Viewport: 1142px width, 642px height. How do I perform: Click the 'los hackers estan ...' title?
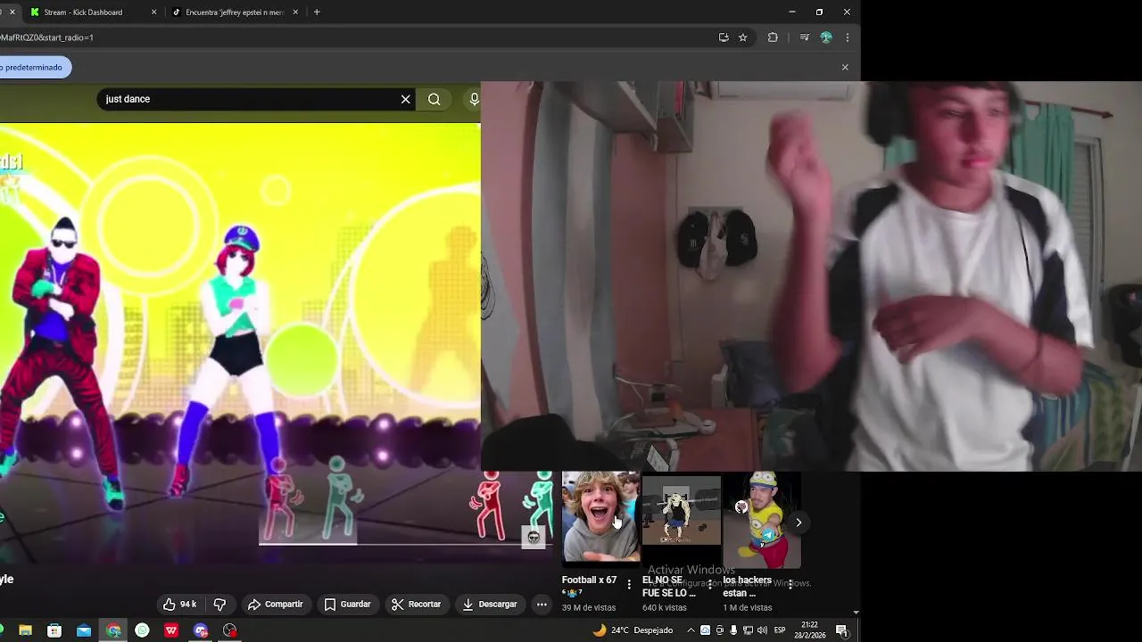(747, 586)
